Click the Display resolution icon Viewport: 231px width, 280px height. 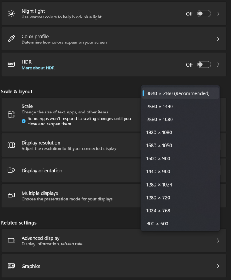pos(11,145)
